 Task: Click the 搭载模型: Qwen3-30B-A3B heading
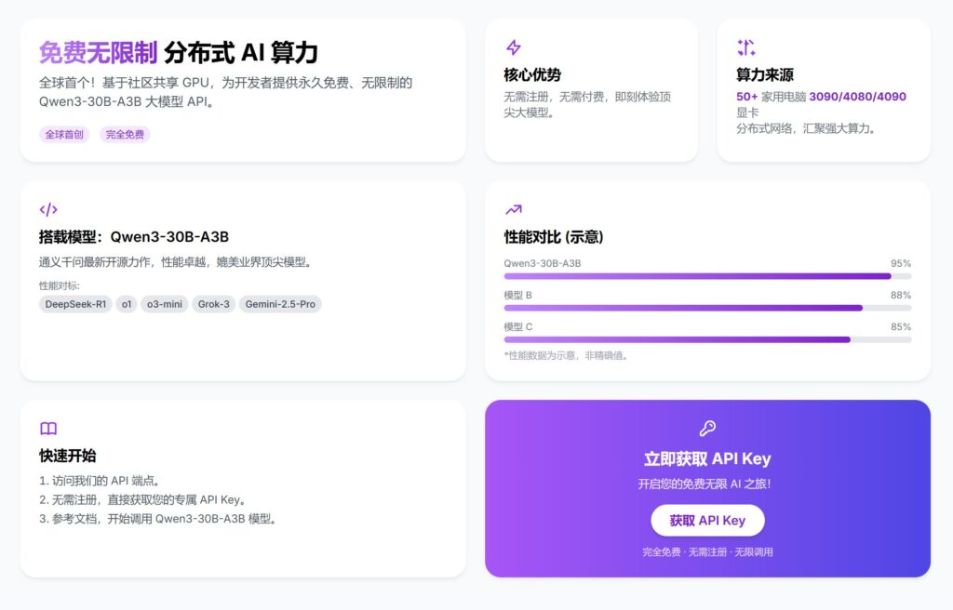click(134, 237)
